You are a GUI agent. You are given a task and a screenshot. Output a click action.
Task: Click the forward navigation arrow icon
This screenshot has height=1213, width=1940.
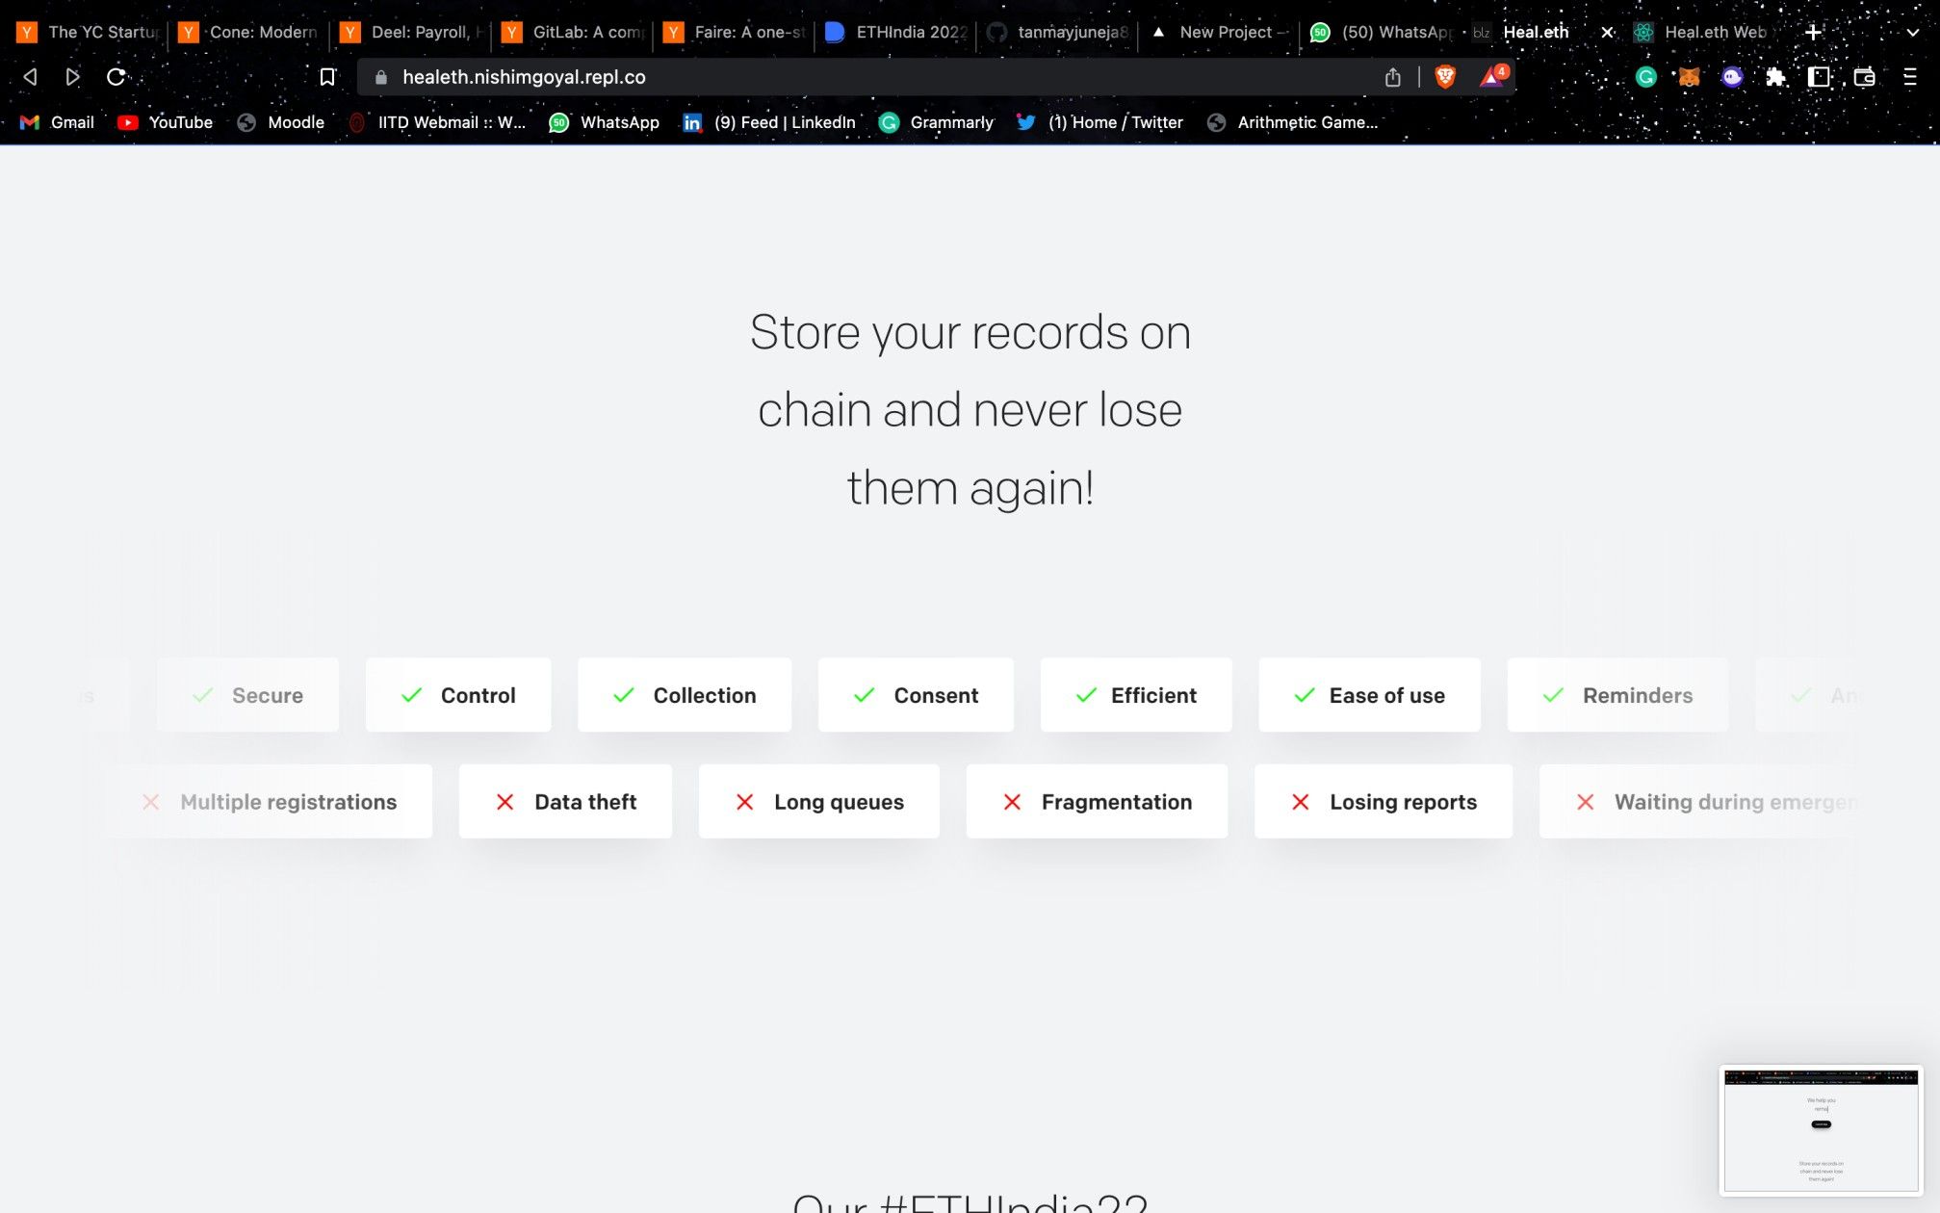click(x=71, y=77)
